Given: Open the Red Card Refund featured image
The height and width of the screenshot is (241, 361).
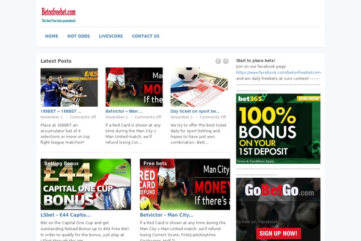Looking at the screenshot, I should (x=185, y=184).
